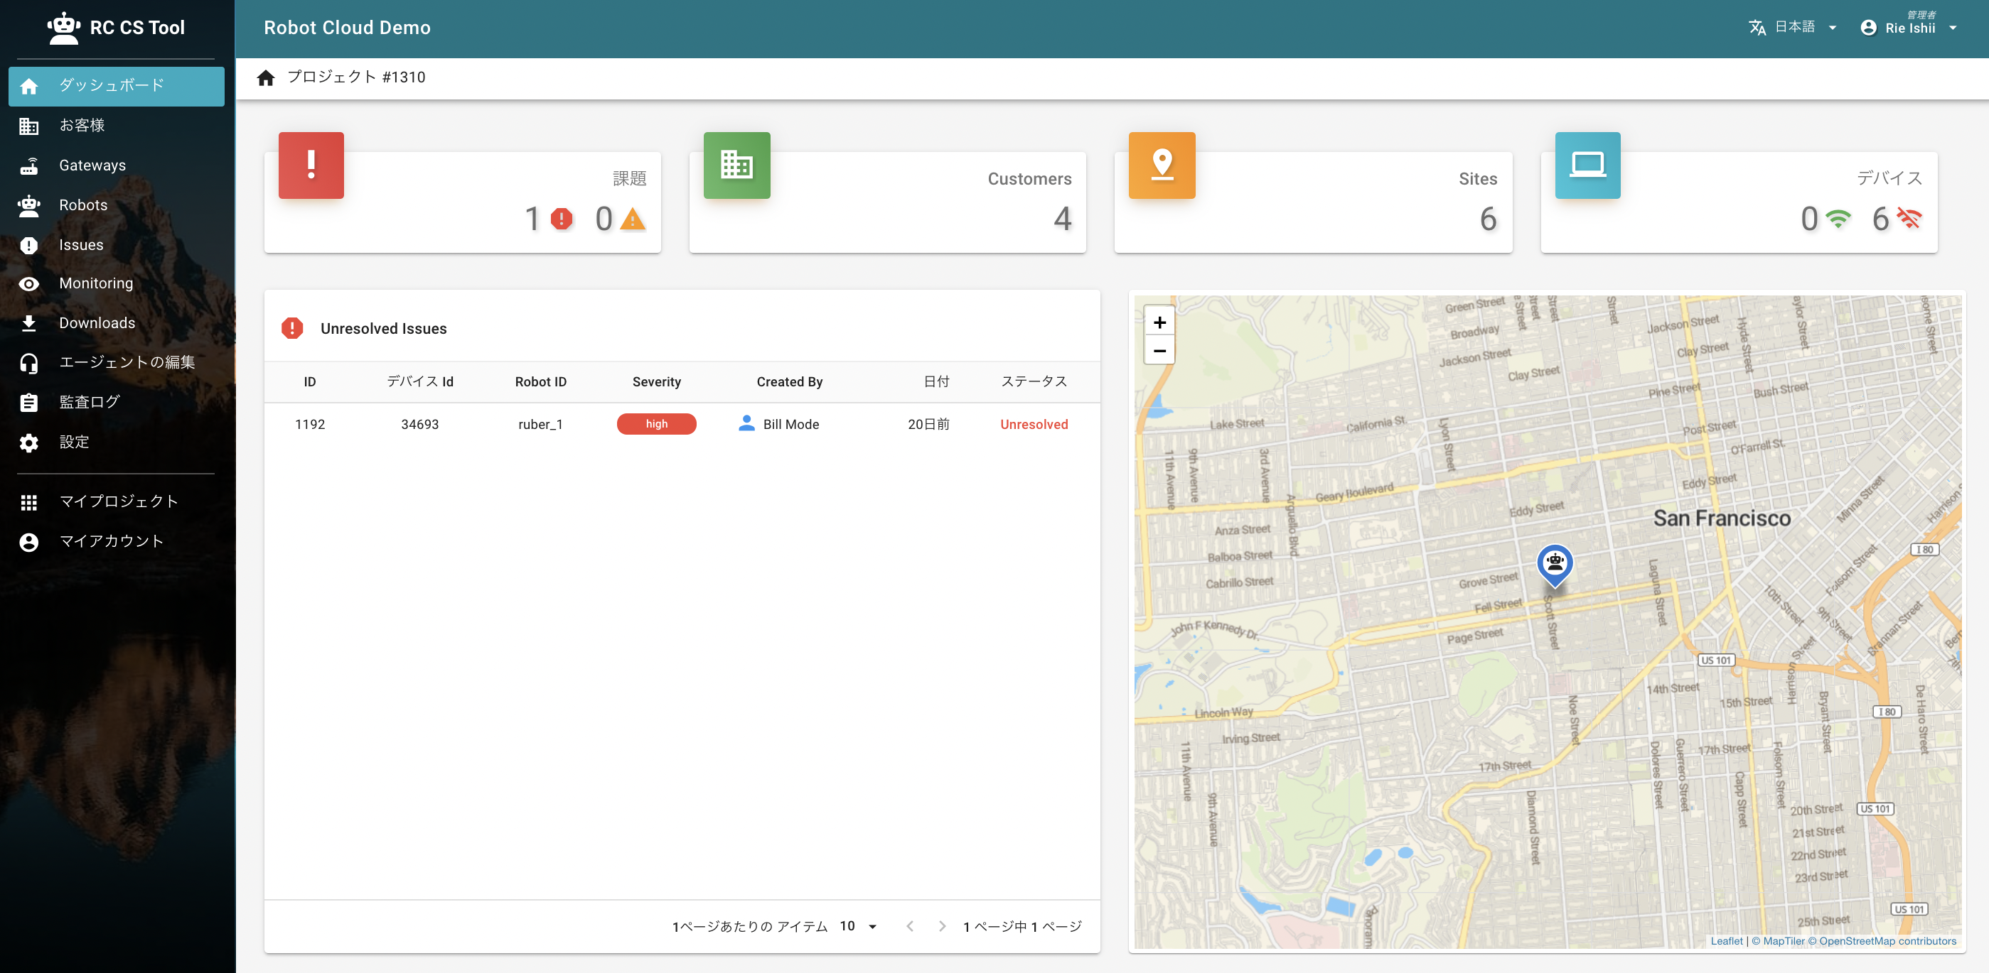Click the Customers count 4

[x=1063, y=219]
